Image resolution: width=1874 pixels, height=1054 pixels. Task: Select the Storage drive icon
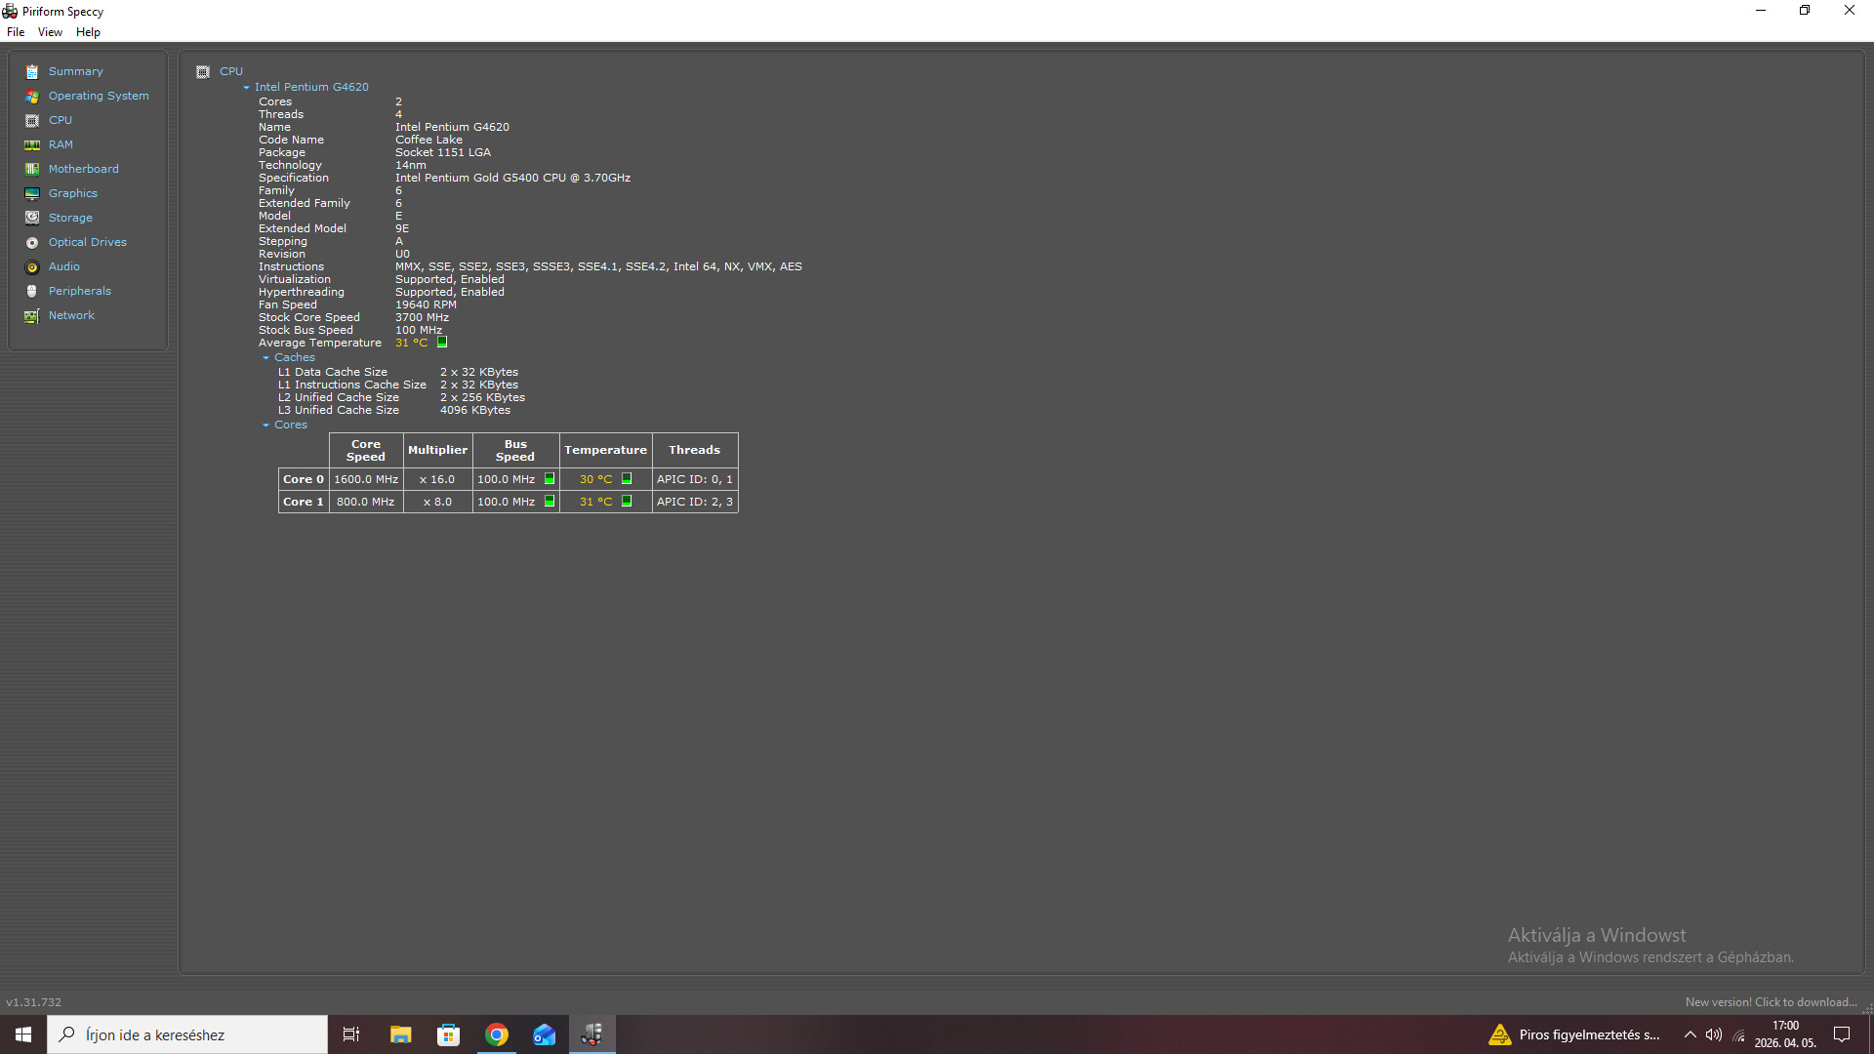(32, 218)
